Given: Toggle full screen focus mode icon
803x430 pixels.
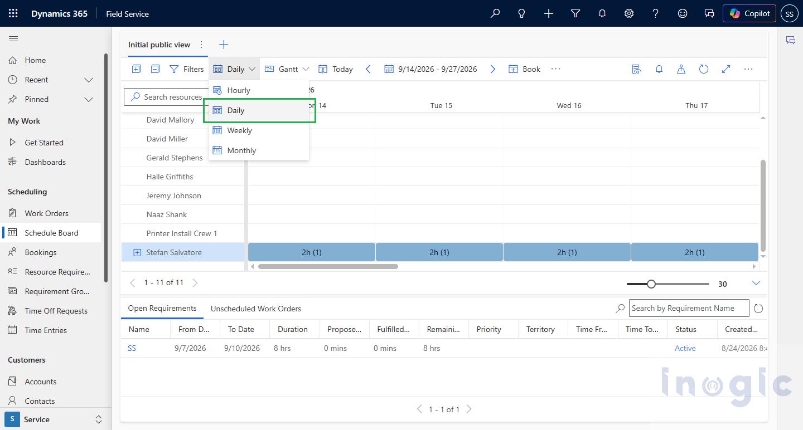Looking at the screenshot, I should 726,69.
